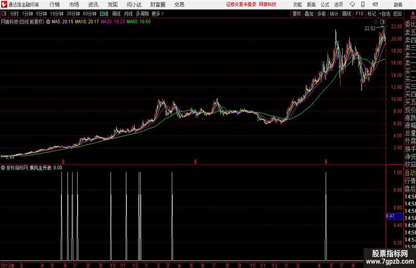Click the 0.48 low price label
The width and height of the screenshot is (416, 268).
pyautogui.click(x=10, y=157)
